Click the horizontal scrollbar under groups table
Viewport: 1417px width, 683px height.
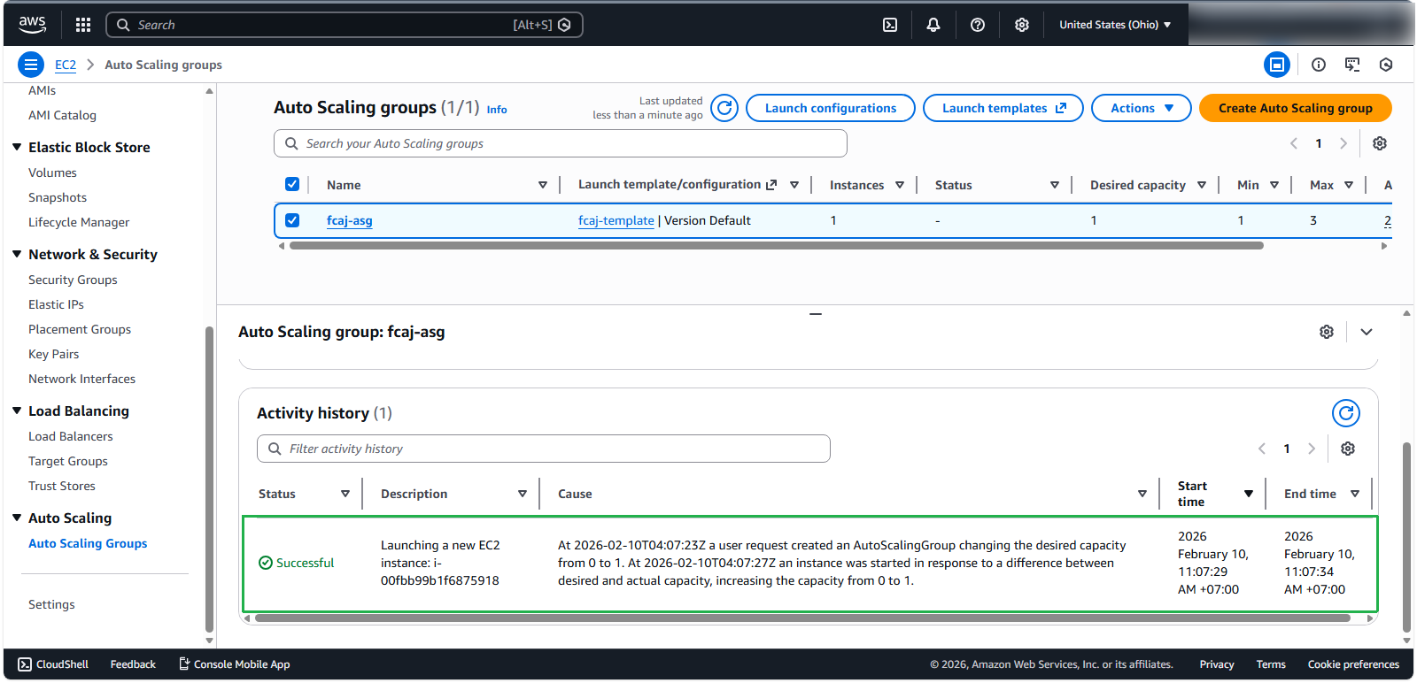tap(776, 246)
